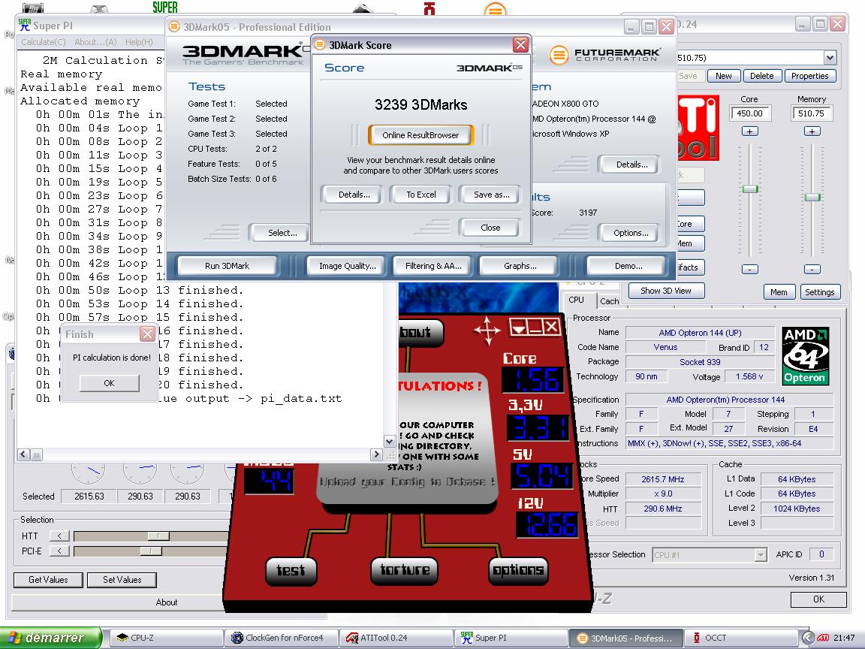Viewport: 865px width, 649px height.
Task: Open the démarrer Start menu
Action: point(51,638)
